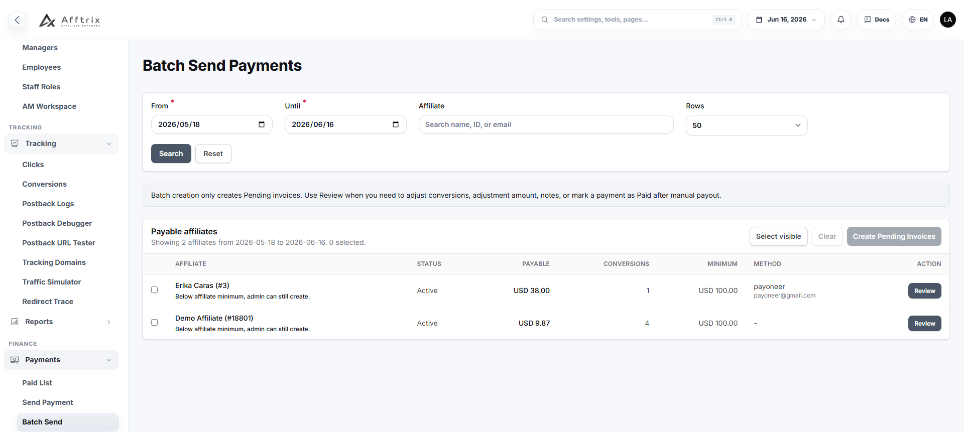Screen dimensions: 964x432
Task: Open Send Payment page
Action: point(48,402)
